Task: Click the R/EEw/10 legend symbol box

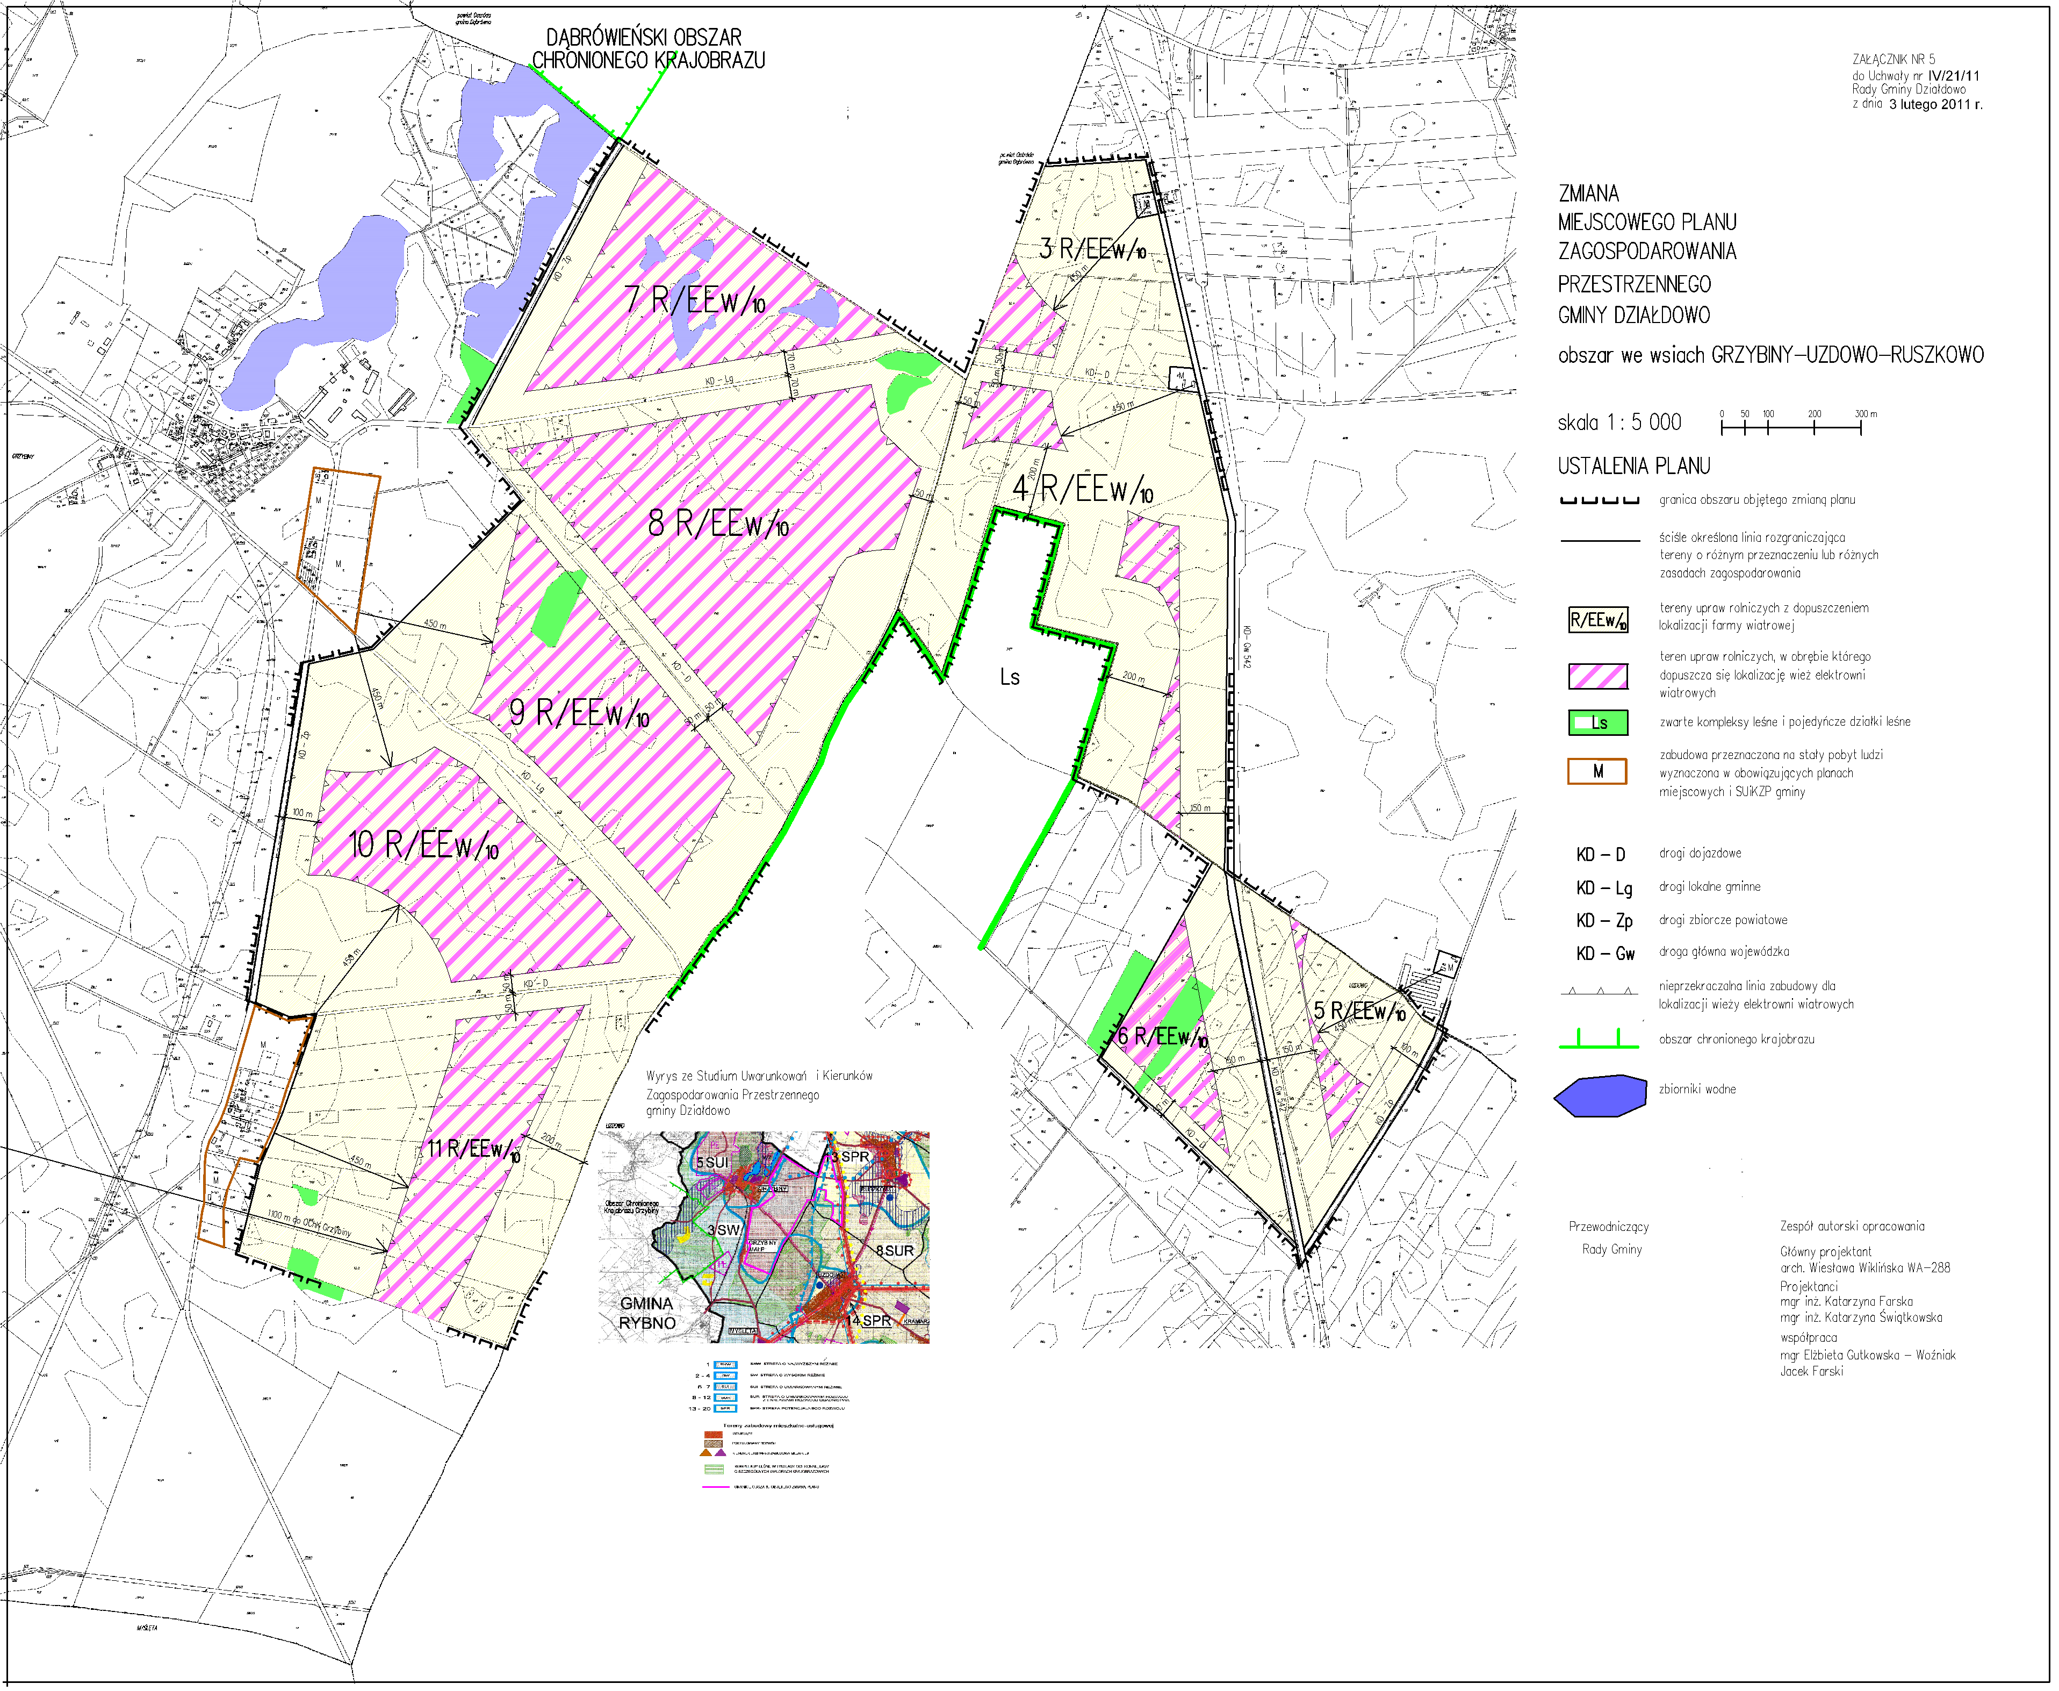Action: pos(1597,620)
